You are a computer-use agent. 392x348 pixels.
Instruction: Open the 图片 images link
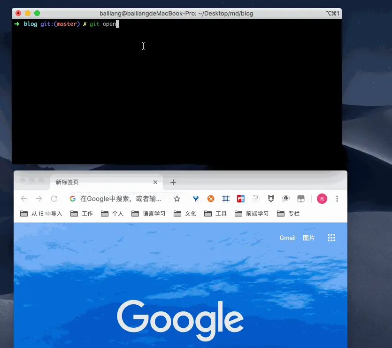coord(308,238)
